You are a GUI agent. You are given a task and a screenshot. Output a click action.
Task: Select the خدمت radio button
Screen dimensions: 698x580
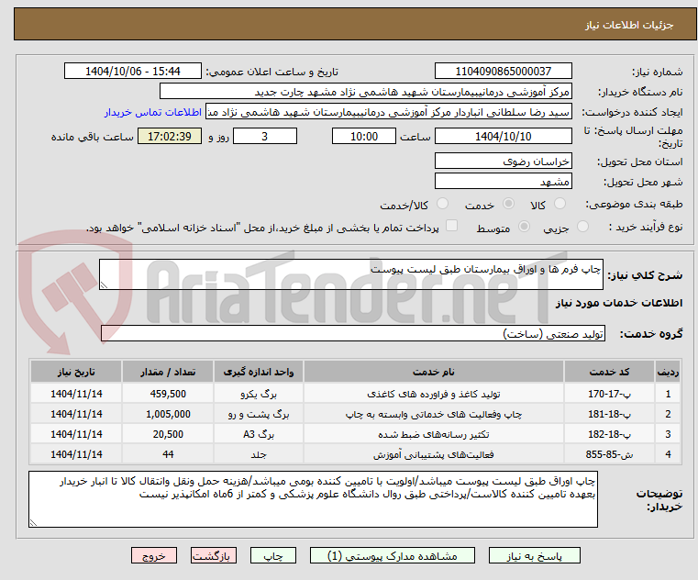(x=508, y=204)
